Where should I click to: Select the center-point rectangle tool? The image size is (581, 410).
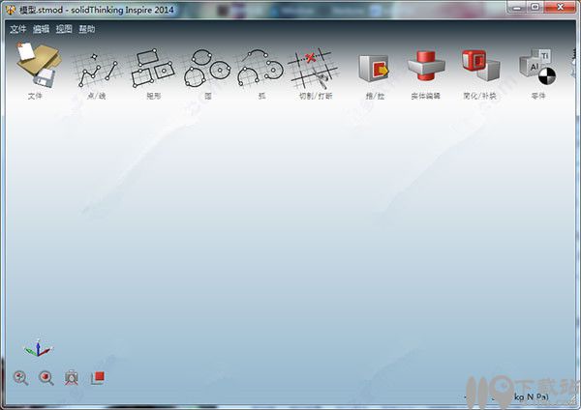165,70
